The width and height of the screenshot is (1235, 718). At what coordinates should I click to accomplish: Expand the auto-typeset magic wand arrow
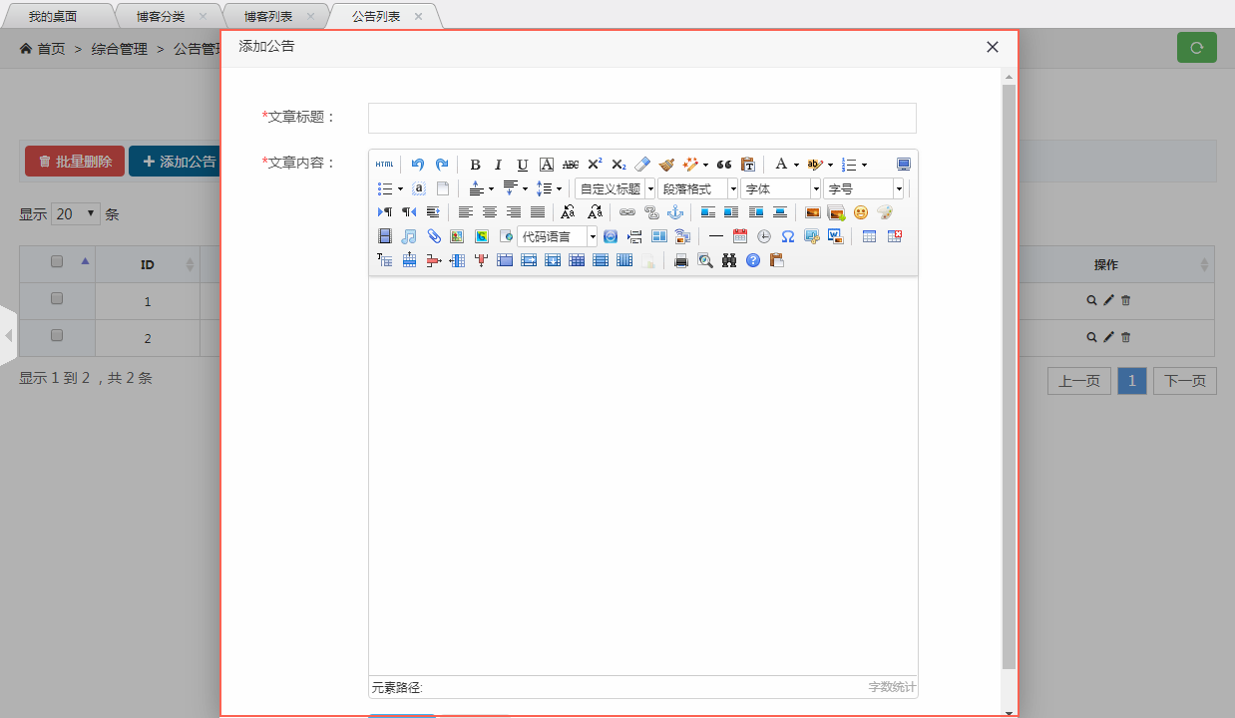tap(705, 165)
